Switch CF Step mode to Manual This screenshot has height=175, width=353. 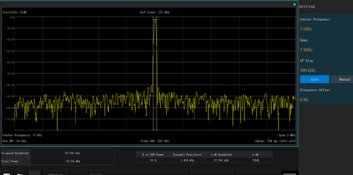tap(342, 80)
